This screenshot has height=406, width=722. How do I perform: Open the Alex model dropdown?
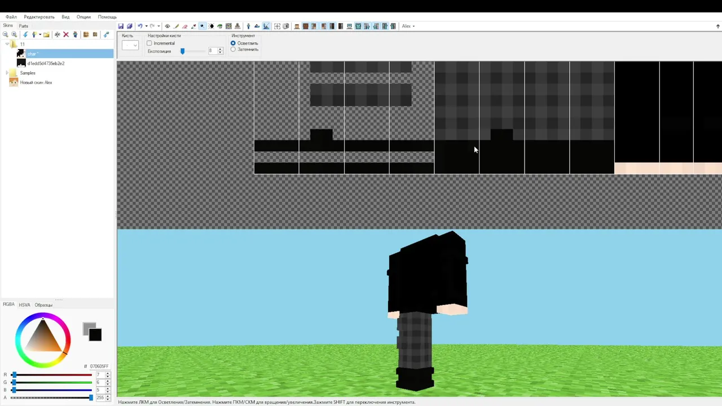pyautogui.click(x=408, y=26)
